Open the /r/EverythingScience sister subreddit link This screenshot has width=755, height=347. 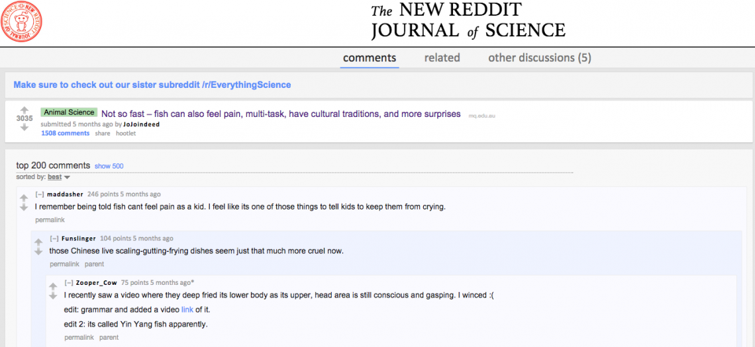coord(152,85)
